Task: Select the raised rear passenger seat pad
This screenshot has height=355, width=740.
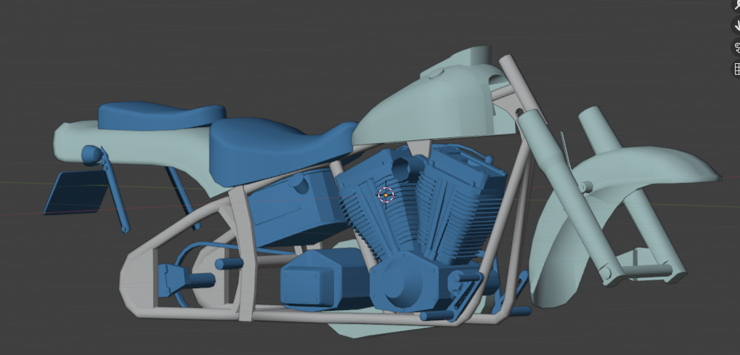Action: (x=160, y=115)
